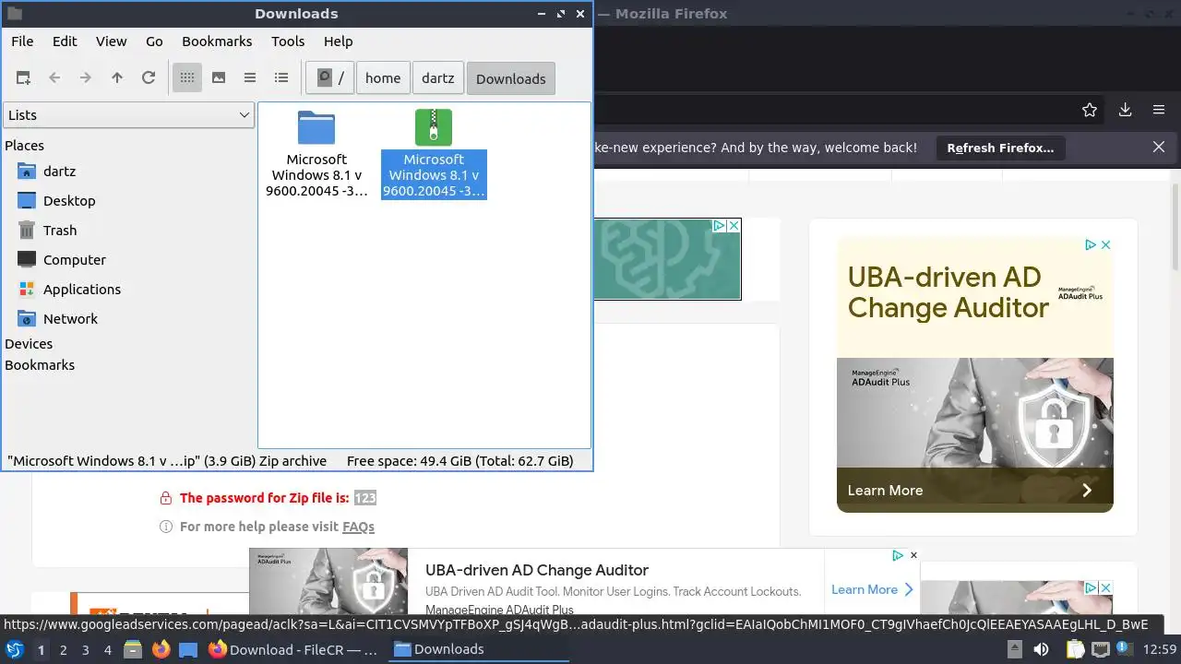Navigate to dartz path segment
This screenshot has height=664, width=1181.
pos(438,78)
